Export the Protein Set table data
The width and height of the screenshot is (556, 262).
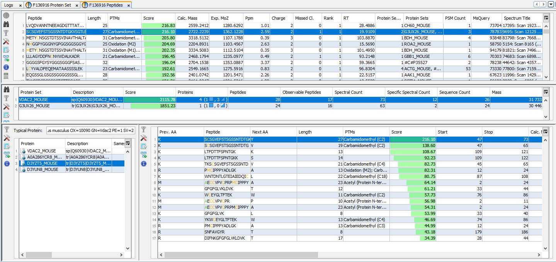click(6, 115)
